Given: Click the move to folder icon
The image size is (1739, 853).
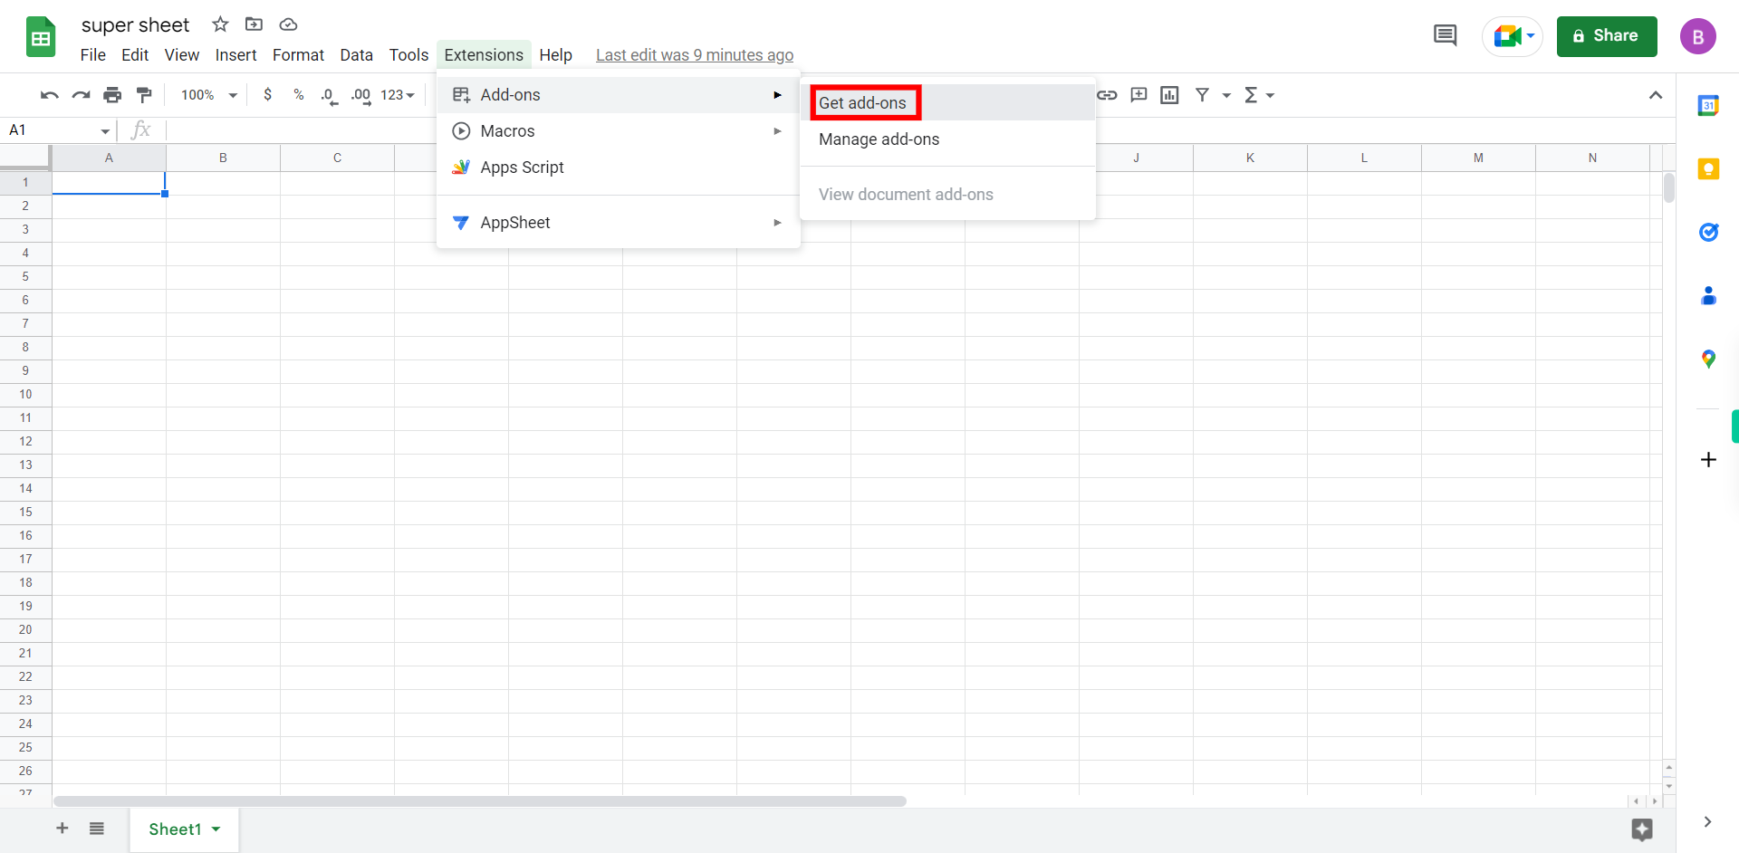Looking at the screenshot, I should (x=255, y=24).
